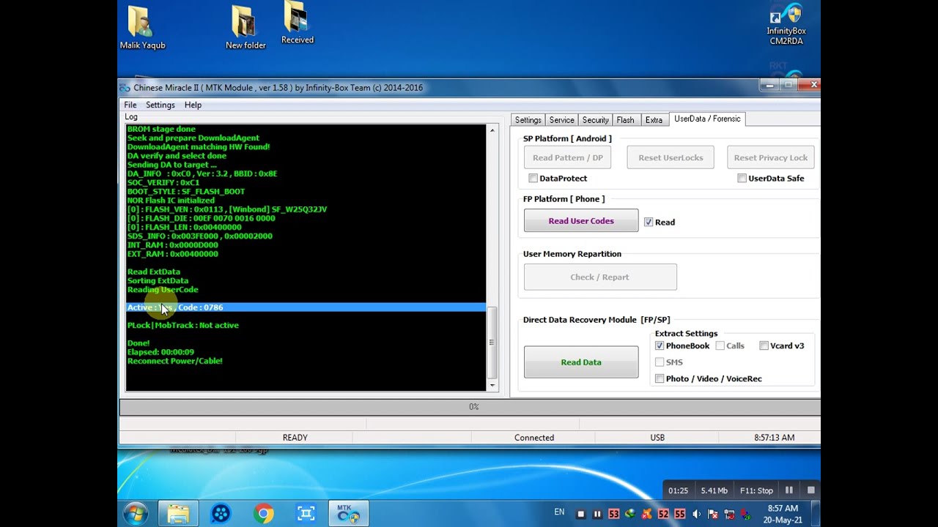938x527 pixels.
Task: Click the Read Pattern / DP button
Action: (568, 157)
